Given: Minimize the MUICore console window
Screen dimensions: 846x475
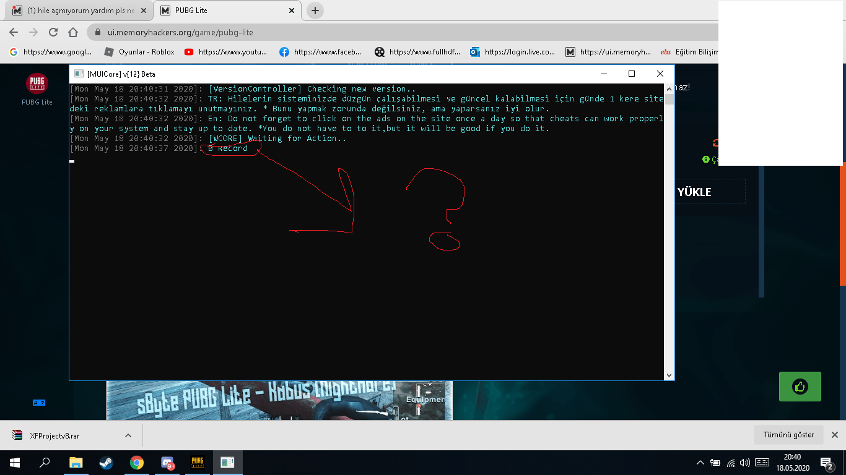Looking at the screenshot, I should (603, 74).
